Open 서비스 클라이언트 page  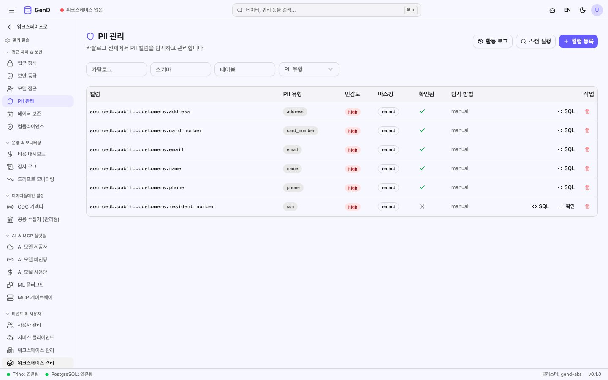pos(38,337)
